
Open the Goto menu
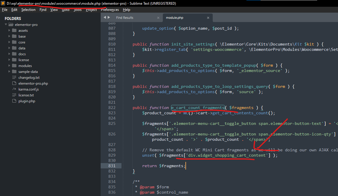point(65,10)
